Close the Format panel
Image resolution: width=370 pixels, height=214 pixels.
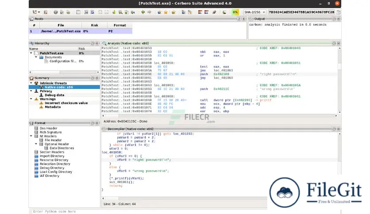[97, 123]
